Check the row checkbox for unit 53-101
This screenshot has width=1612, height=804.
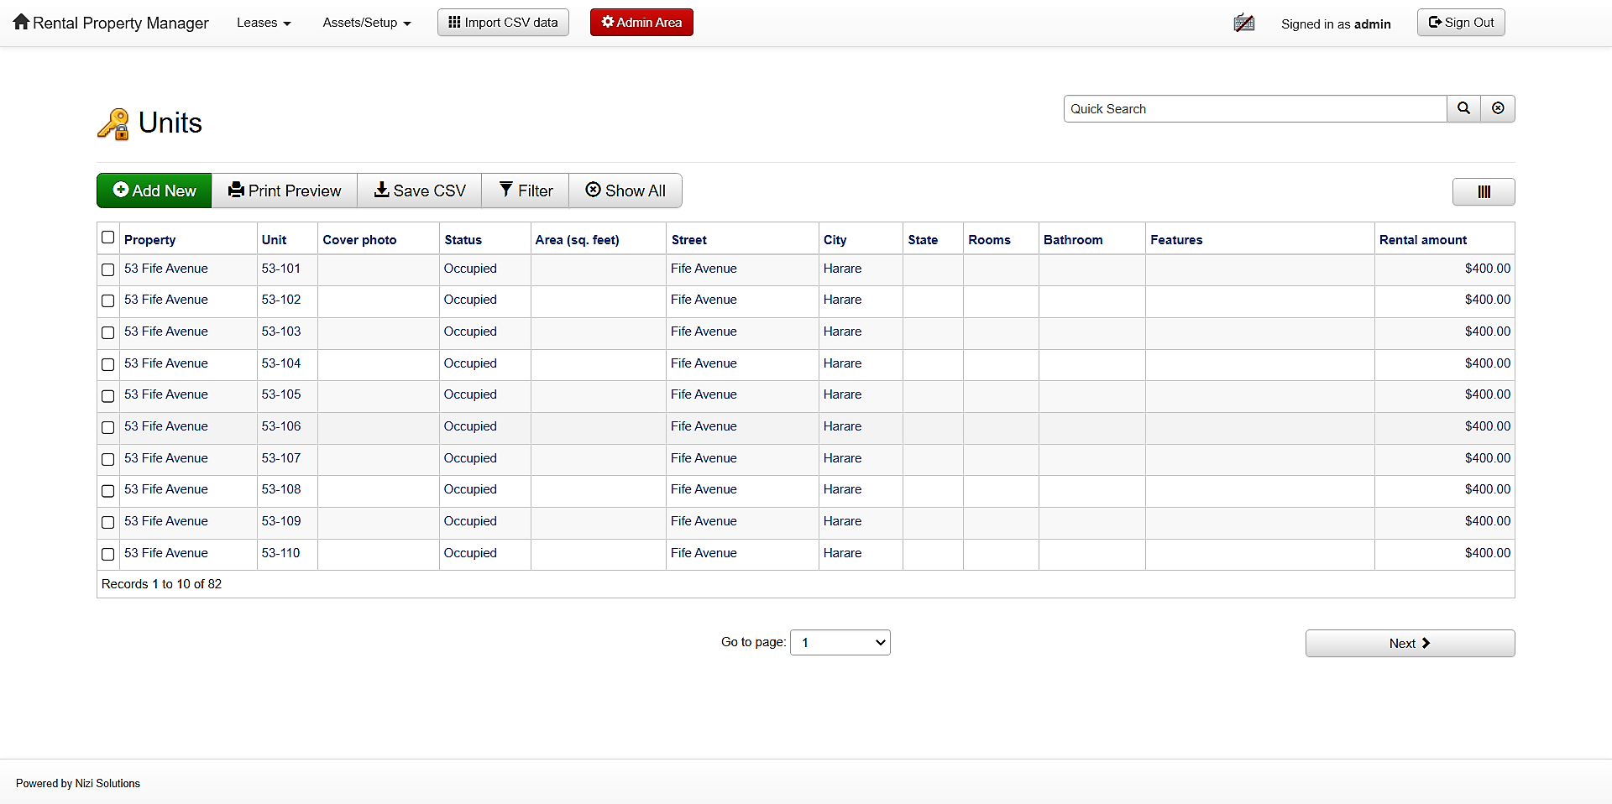[107, 269]
